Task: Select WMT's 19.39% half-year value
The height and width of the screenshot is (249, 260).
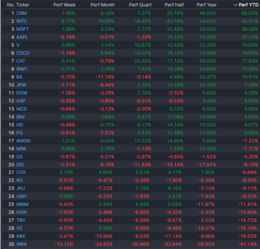Action: click(x=175, y=69)
